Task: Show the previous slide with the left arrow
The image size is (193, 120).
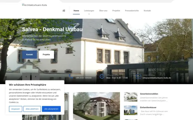Action: (x=26, y=76)
